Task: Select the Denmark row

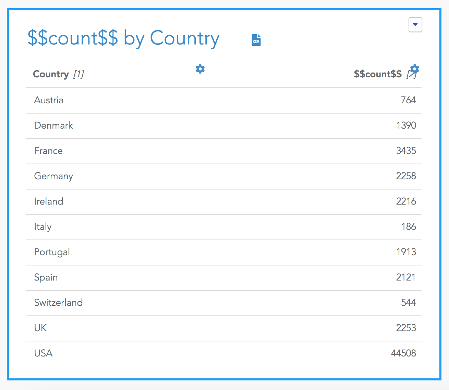Action: (224, 126)
